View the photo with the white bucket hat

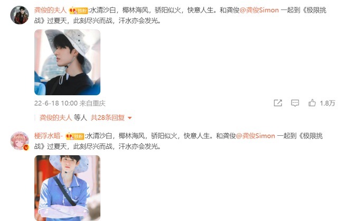pos(67,62)
